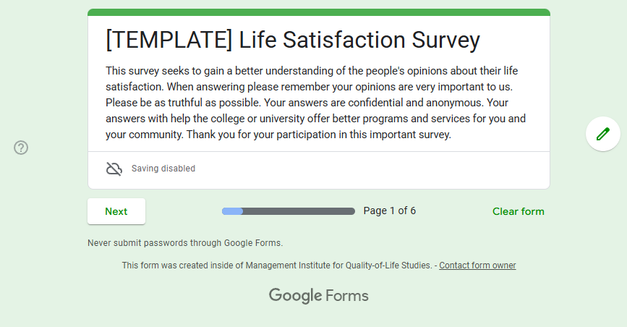This screenshot has height=327, width=627.
Task: Click the 'Never submit passwords' warning text
Action: 185,243
